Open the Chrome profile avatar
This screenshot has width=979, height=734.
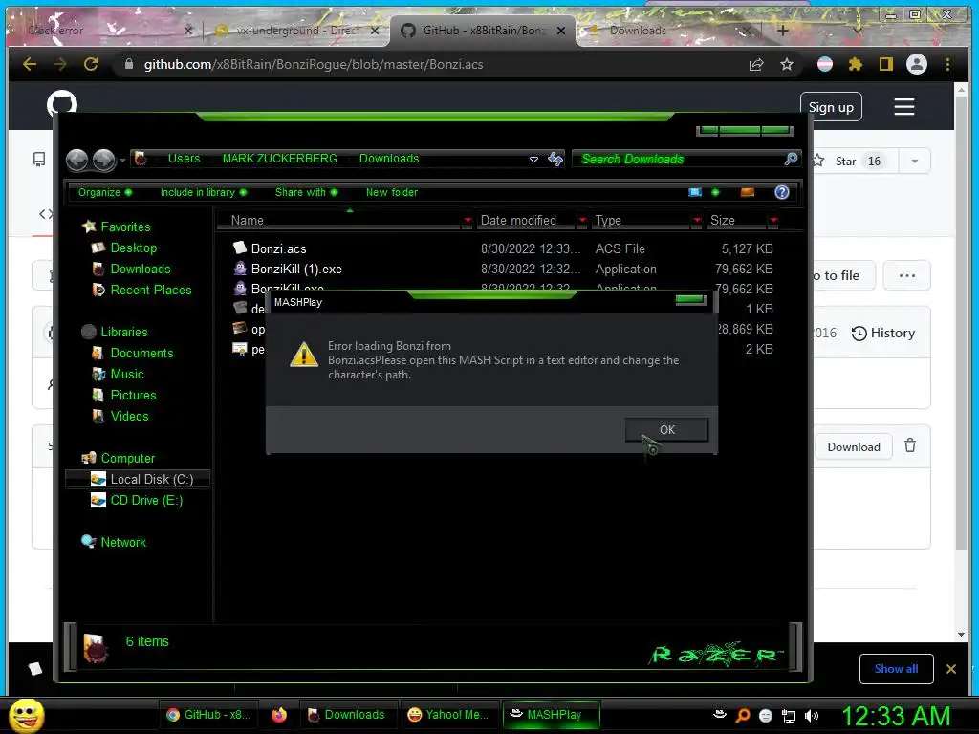(x=916, y=64)
